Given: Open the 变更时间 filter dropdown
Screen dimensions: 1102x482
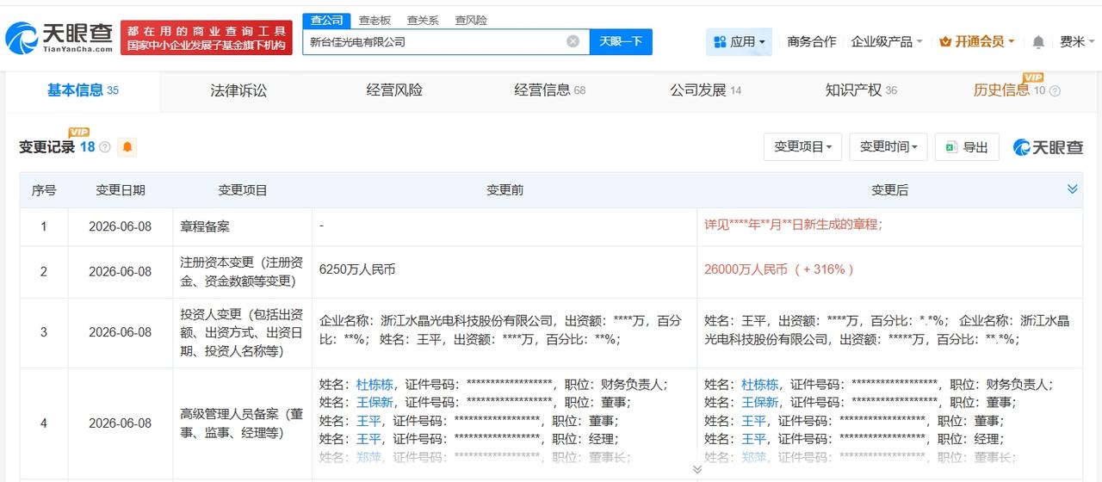Looking at the screenshot, I should [x=888, y=147].
